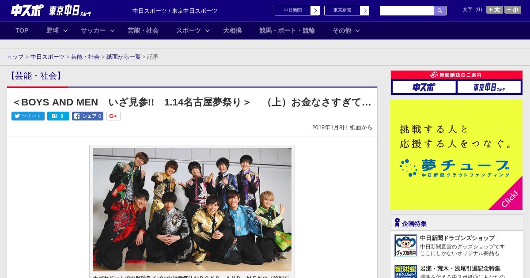Expand the その他 dropdown chevron

[x=358, y=30]
